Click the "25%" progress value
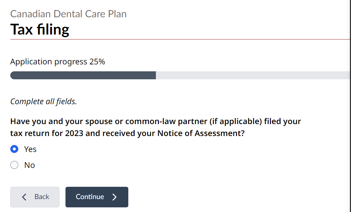Screen dimensions: 351x212 pos(97,62)
